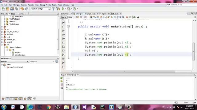
Task: Click the editor horizontal scrollbar
Action: click(x=124, y=71)
